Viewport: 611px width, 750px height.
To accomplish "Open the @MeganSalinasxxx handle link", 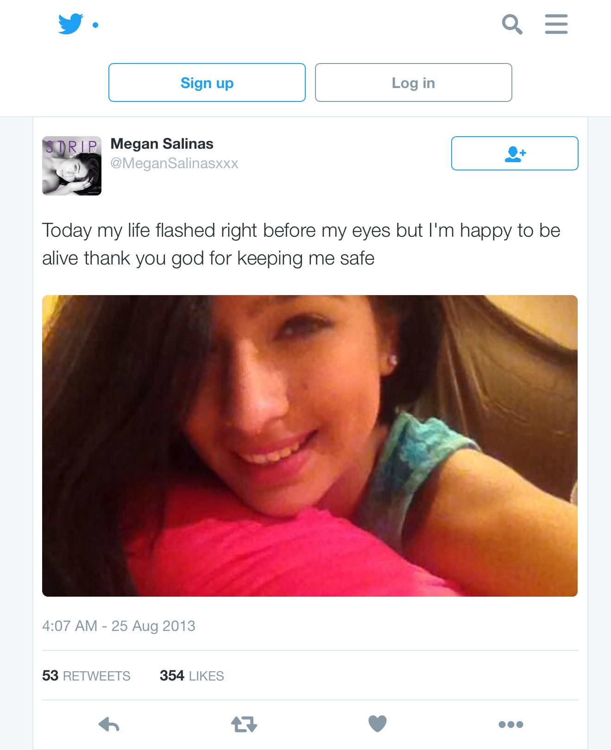I will 174,163.
